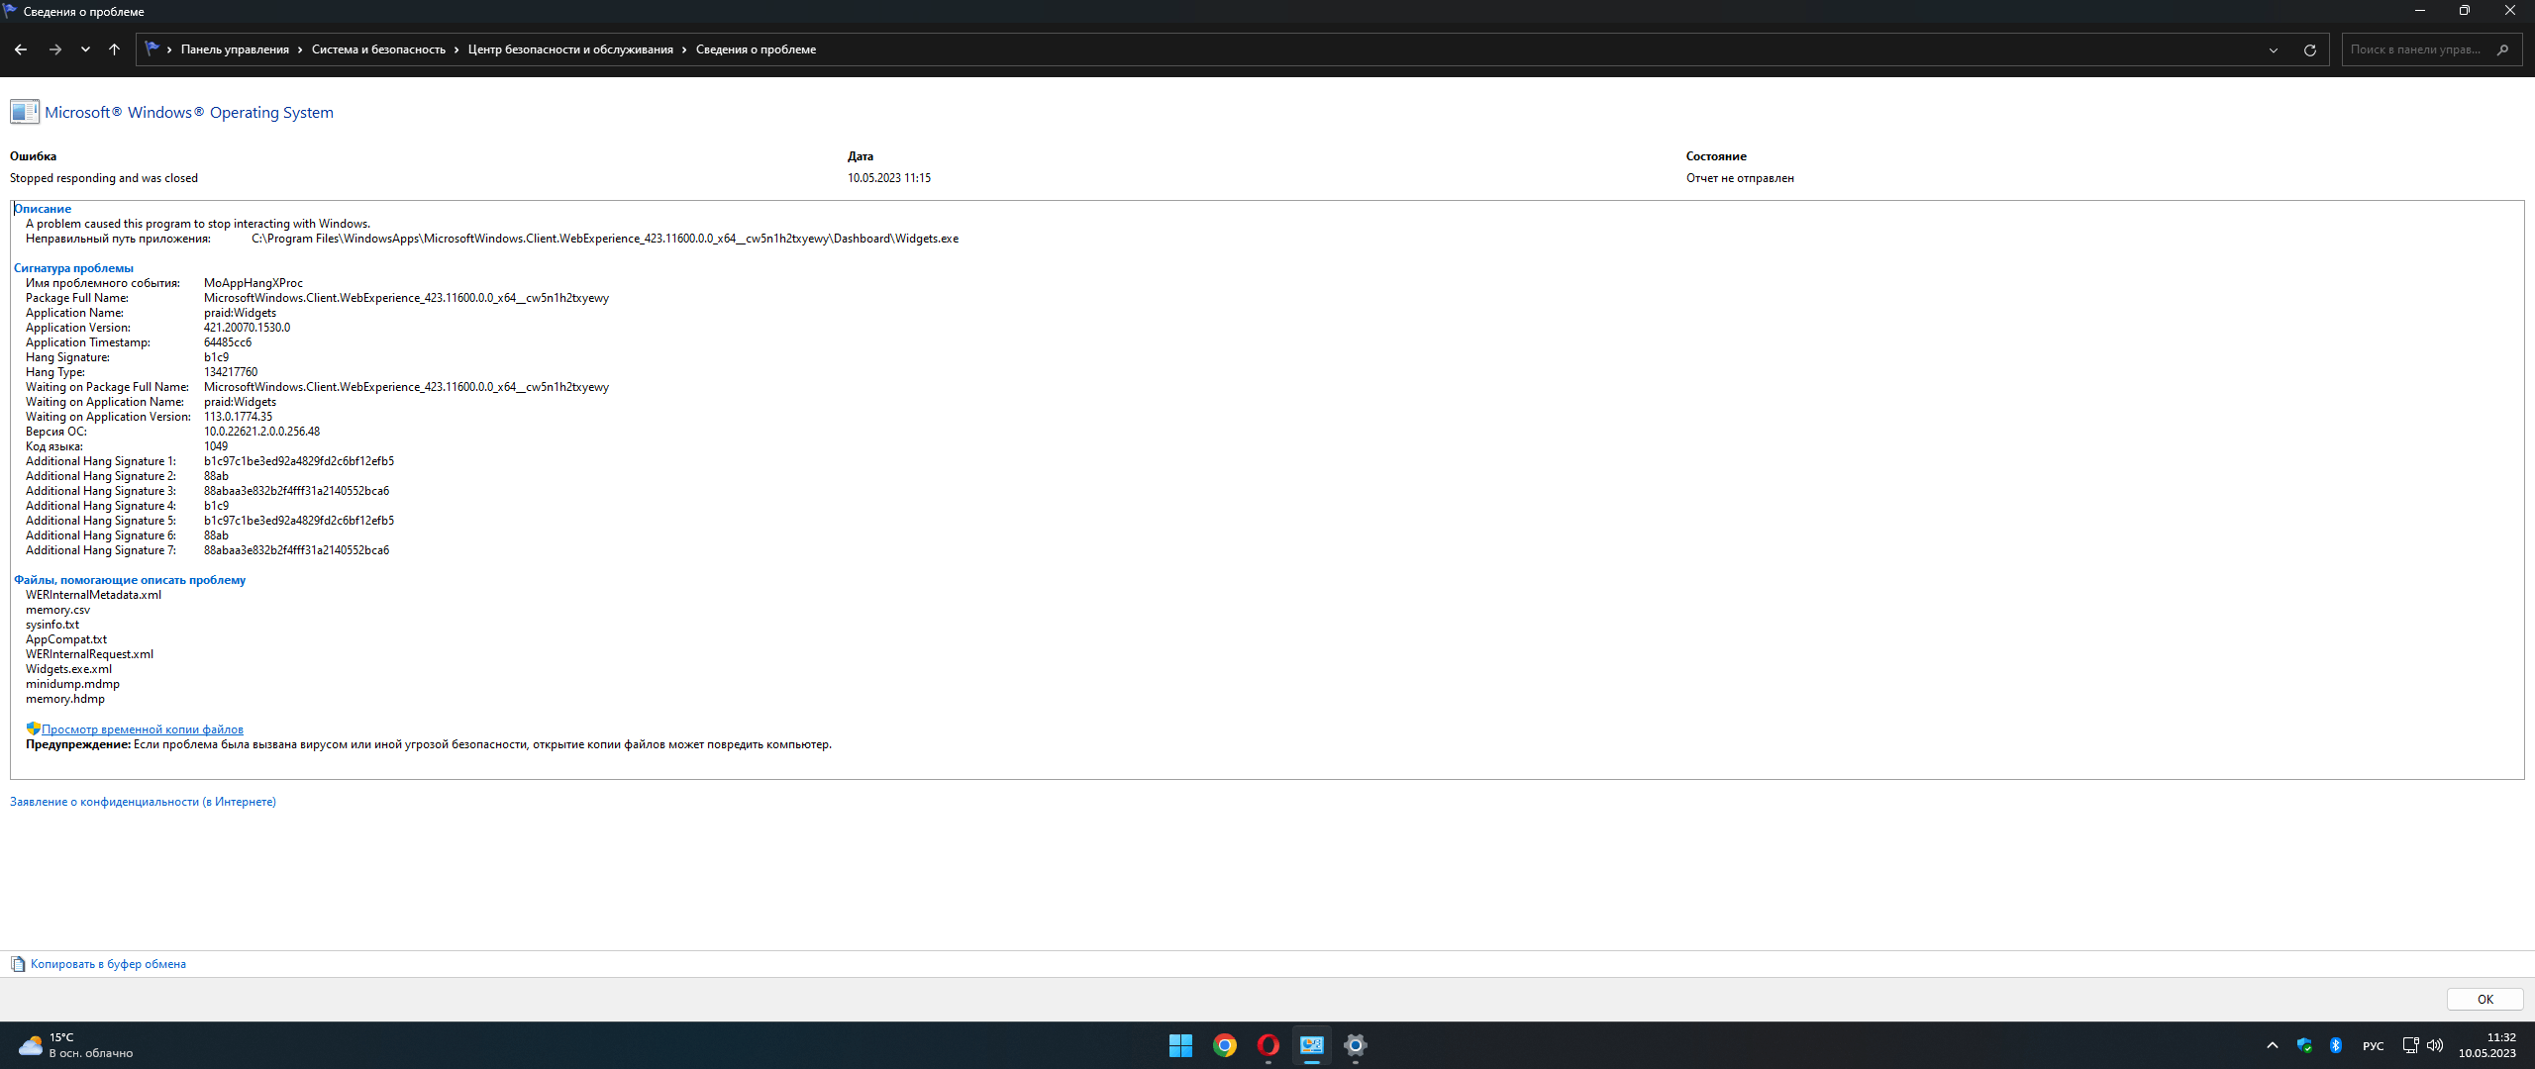
Task: Click 'WERInternalMetadata.xml' file name
Action: [93, 595]
